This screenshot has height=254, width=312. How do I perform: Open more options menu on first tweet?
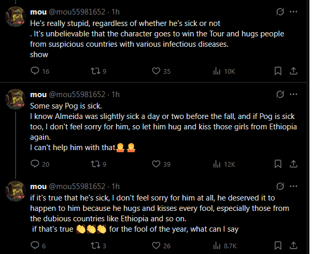[x=294, y=11]
